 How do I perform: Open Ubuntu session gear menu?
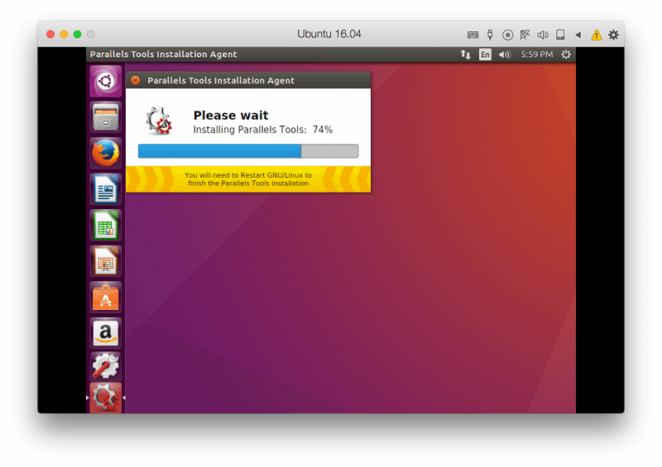(x=566, y=55)
